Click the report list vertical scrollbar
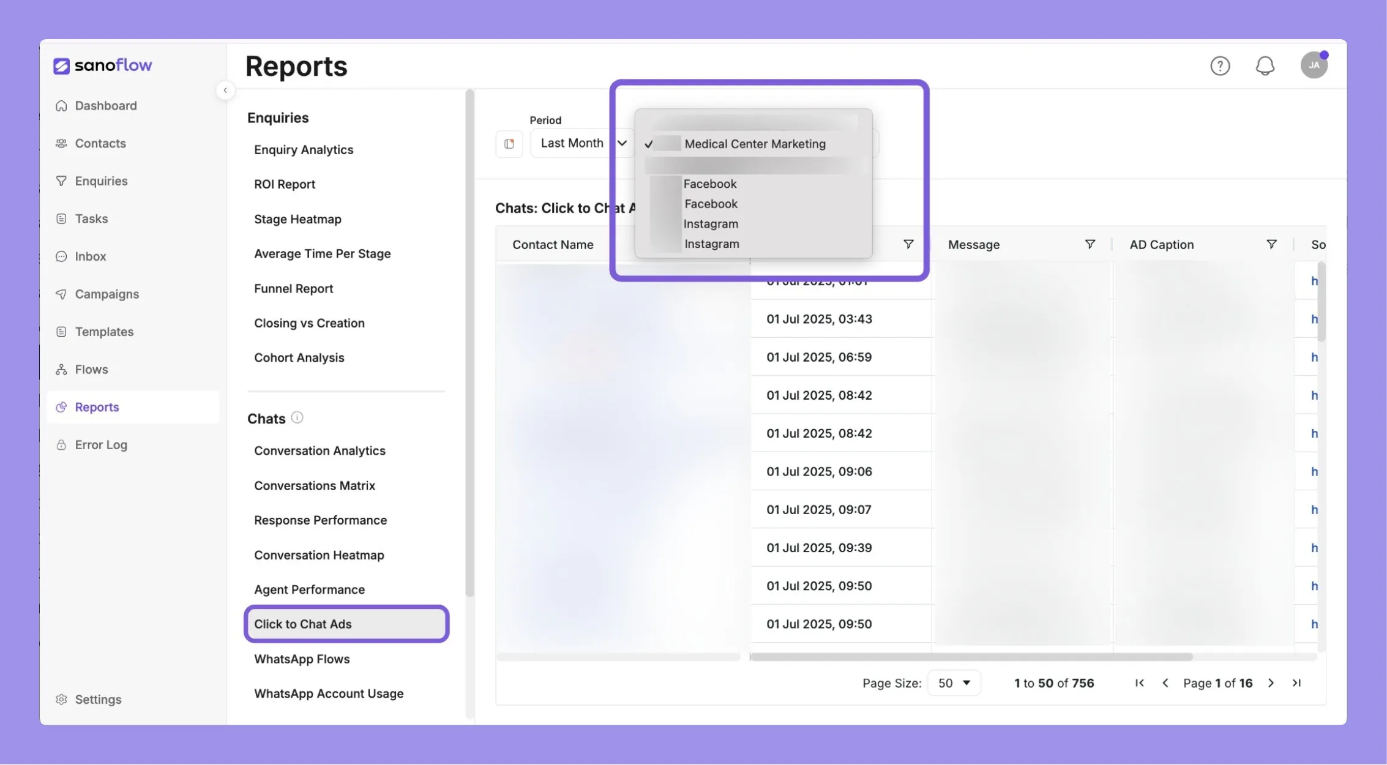Image resolution: width=1387 pixels, height=765 pixels. point(469,343)
